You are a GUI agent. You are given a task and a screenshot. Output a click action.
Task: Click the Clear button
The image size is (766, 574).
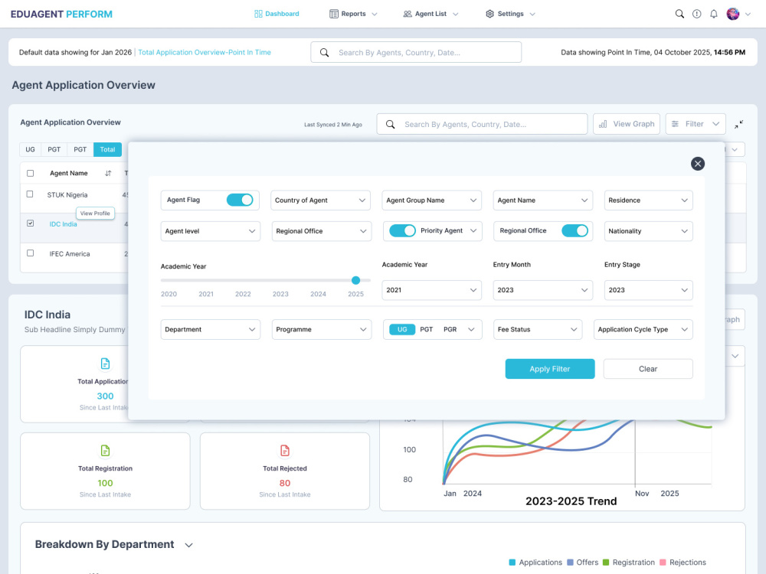point(648,369)
